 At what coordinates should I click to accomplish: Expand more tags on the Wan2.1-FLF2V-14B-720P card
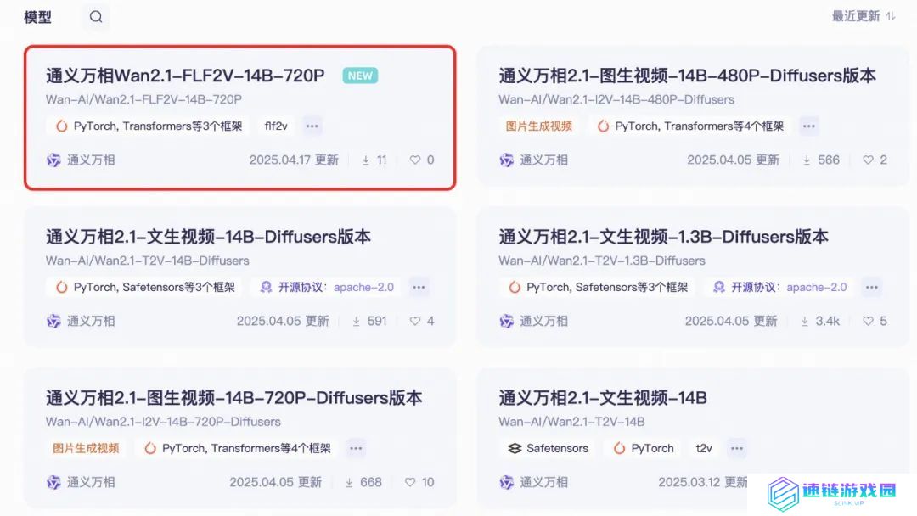point(312,126)
